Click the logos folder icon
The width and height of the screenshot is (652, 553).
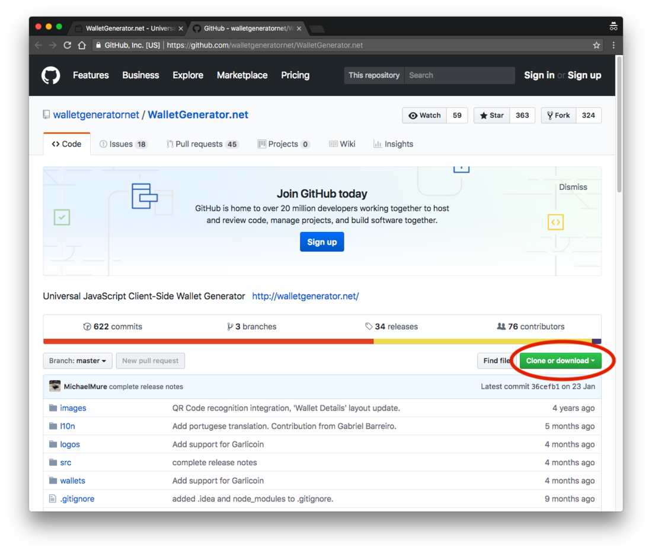click(x=53, y=444)
